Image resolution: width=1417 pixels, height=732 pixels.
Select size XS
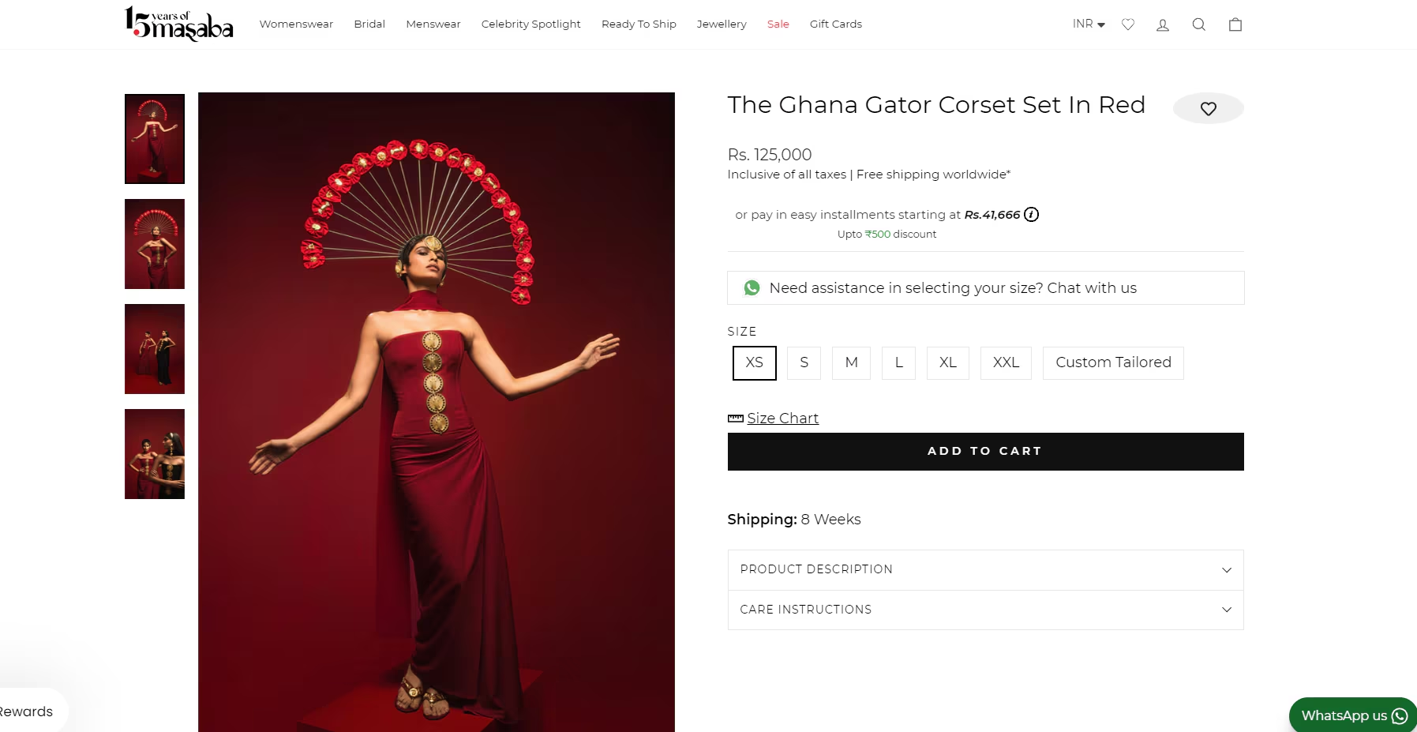(755, 362)
